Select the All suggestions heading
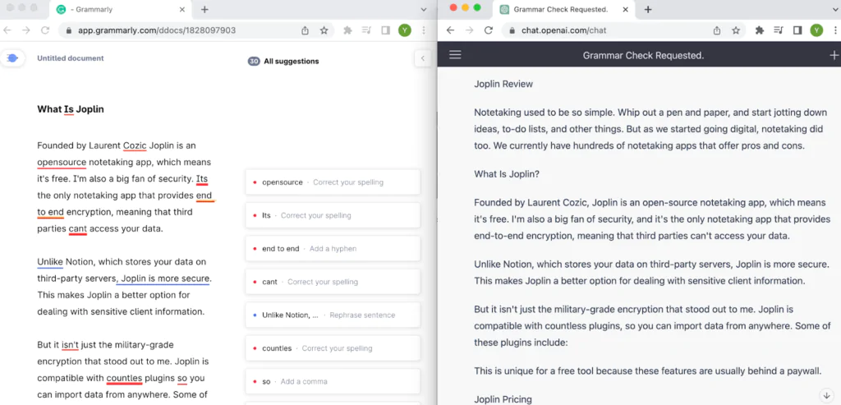Image resolution: width=841 pixels, height=405 pixels. [x=292, y=61]
